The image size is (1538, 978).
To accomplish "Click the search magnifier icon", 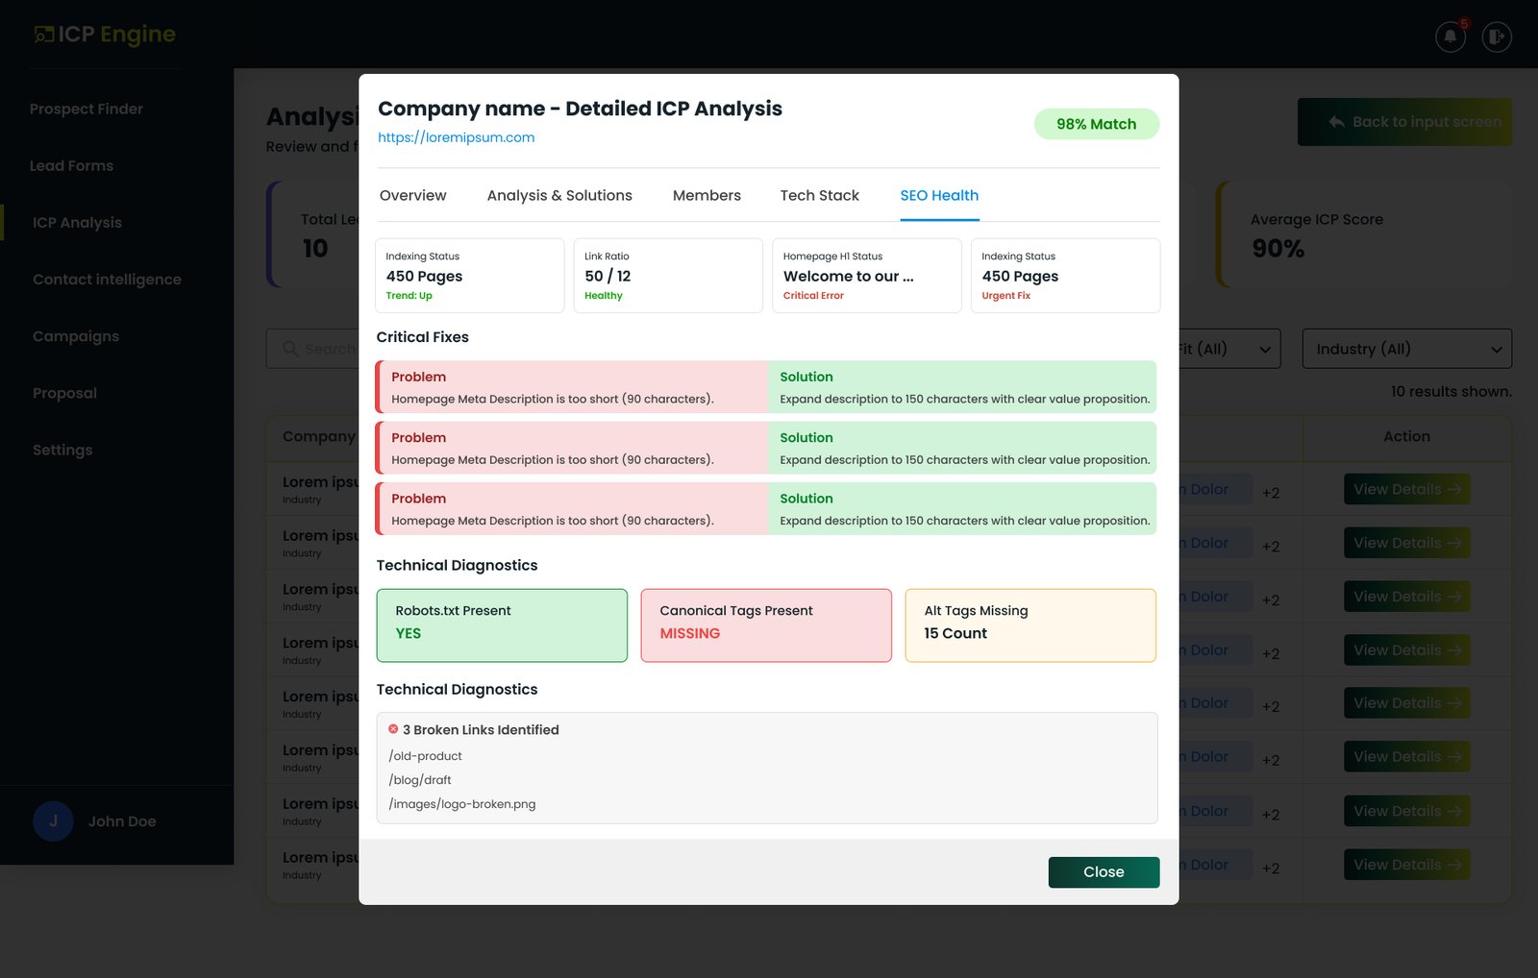I will coord(290,349).
